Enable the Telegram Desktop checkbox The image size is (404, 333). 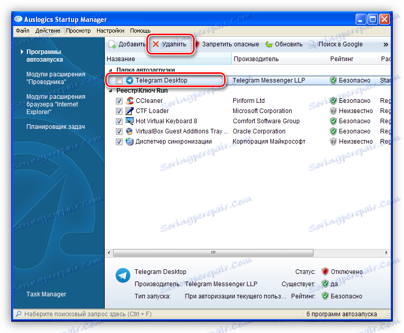coord(119,81)
